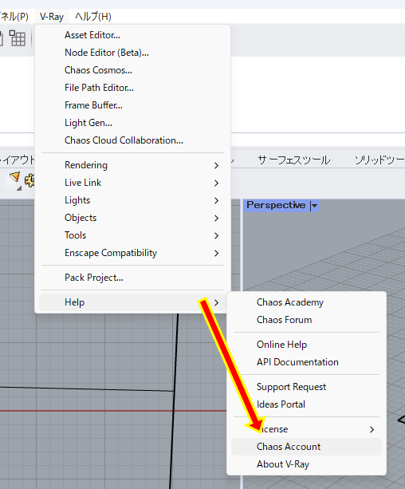Expand the Objects submenu
This screenshot has width=405, height=489.
coord(132,218)
